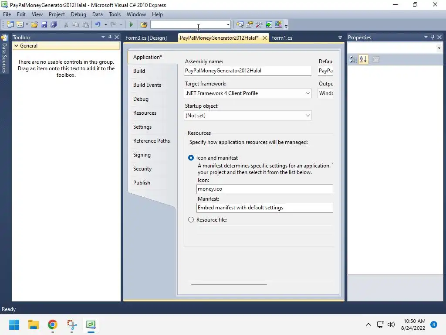Image resolution: width=446 pixels, height=335 pixels.
Task: Open the Reference Paths page
Action: pyautogui.click(x=151, y=141)
